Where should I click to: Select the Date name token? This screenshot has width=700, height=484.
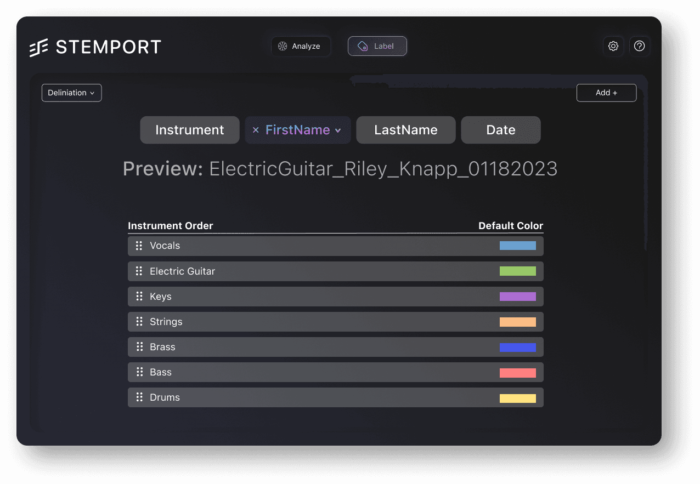500,130
